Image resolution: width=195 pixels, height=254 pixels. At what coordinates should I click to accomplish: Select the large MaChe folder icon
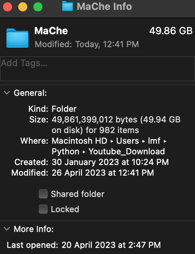tap(17, 38)
